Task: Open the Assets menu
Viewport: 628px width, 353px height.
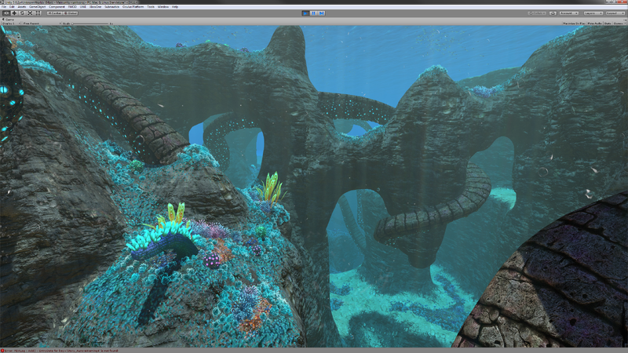Action: [x=22, y=7]
